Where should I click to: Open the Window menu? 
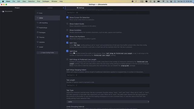(54, 1)
